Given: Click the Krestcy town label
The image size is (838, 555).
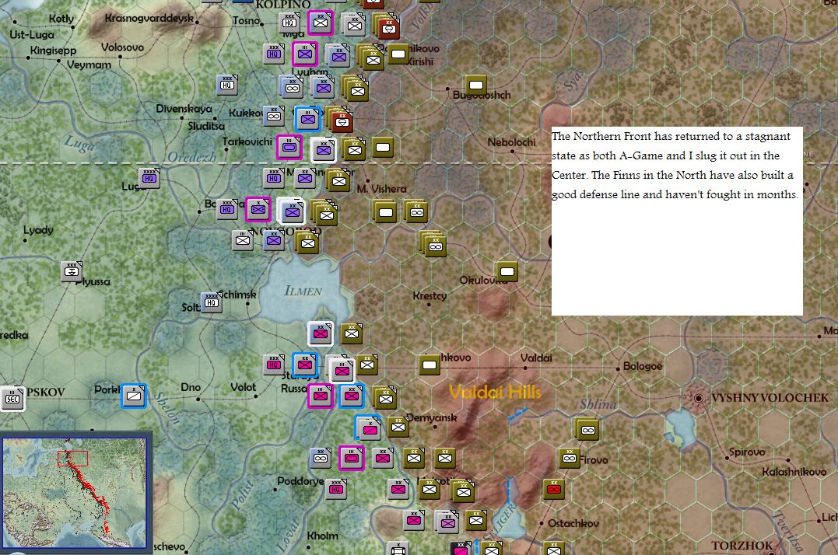Looking at the screenshot, I should click(x=430, y=295).
